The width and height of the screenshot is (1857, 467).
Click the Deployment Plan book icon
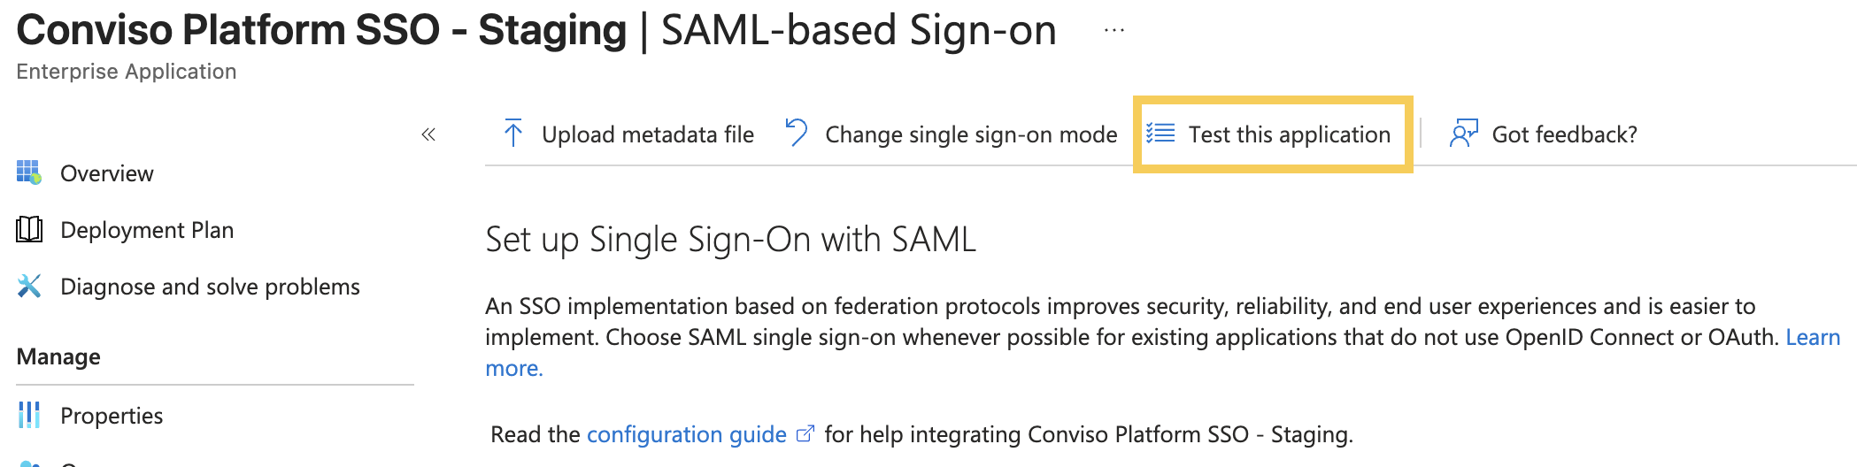(29, 230)
